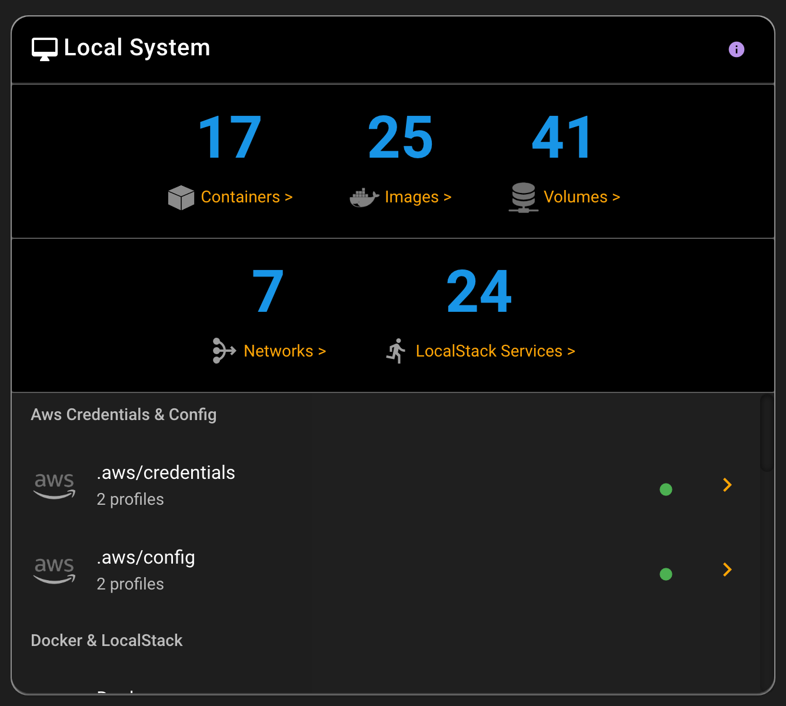Click the Volumes database icon

(x=523, y=198)
